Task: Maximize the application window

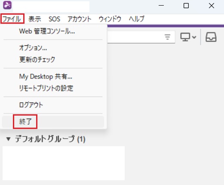Action: [x=186, y=6]
